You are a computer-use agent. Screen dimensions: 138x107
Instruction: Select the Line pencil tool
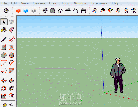click(x=4, y=40)
